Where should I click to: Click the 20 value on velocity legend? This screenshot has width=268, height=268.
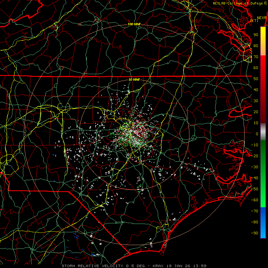point(256,112)
